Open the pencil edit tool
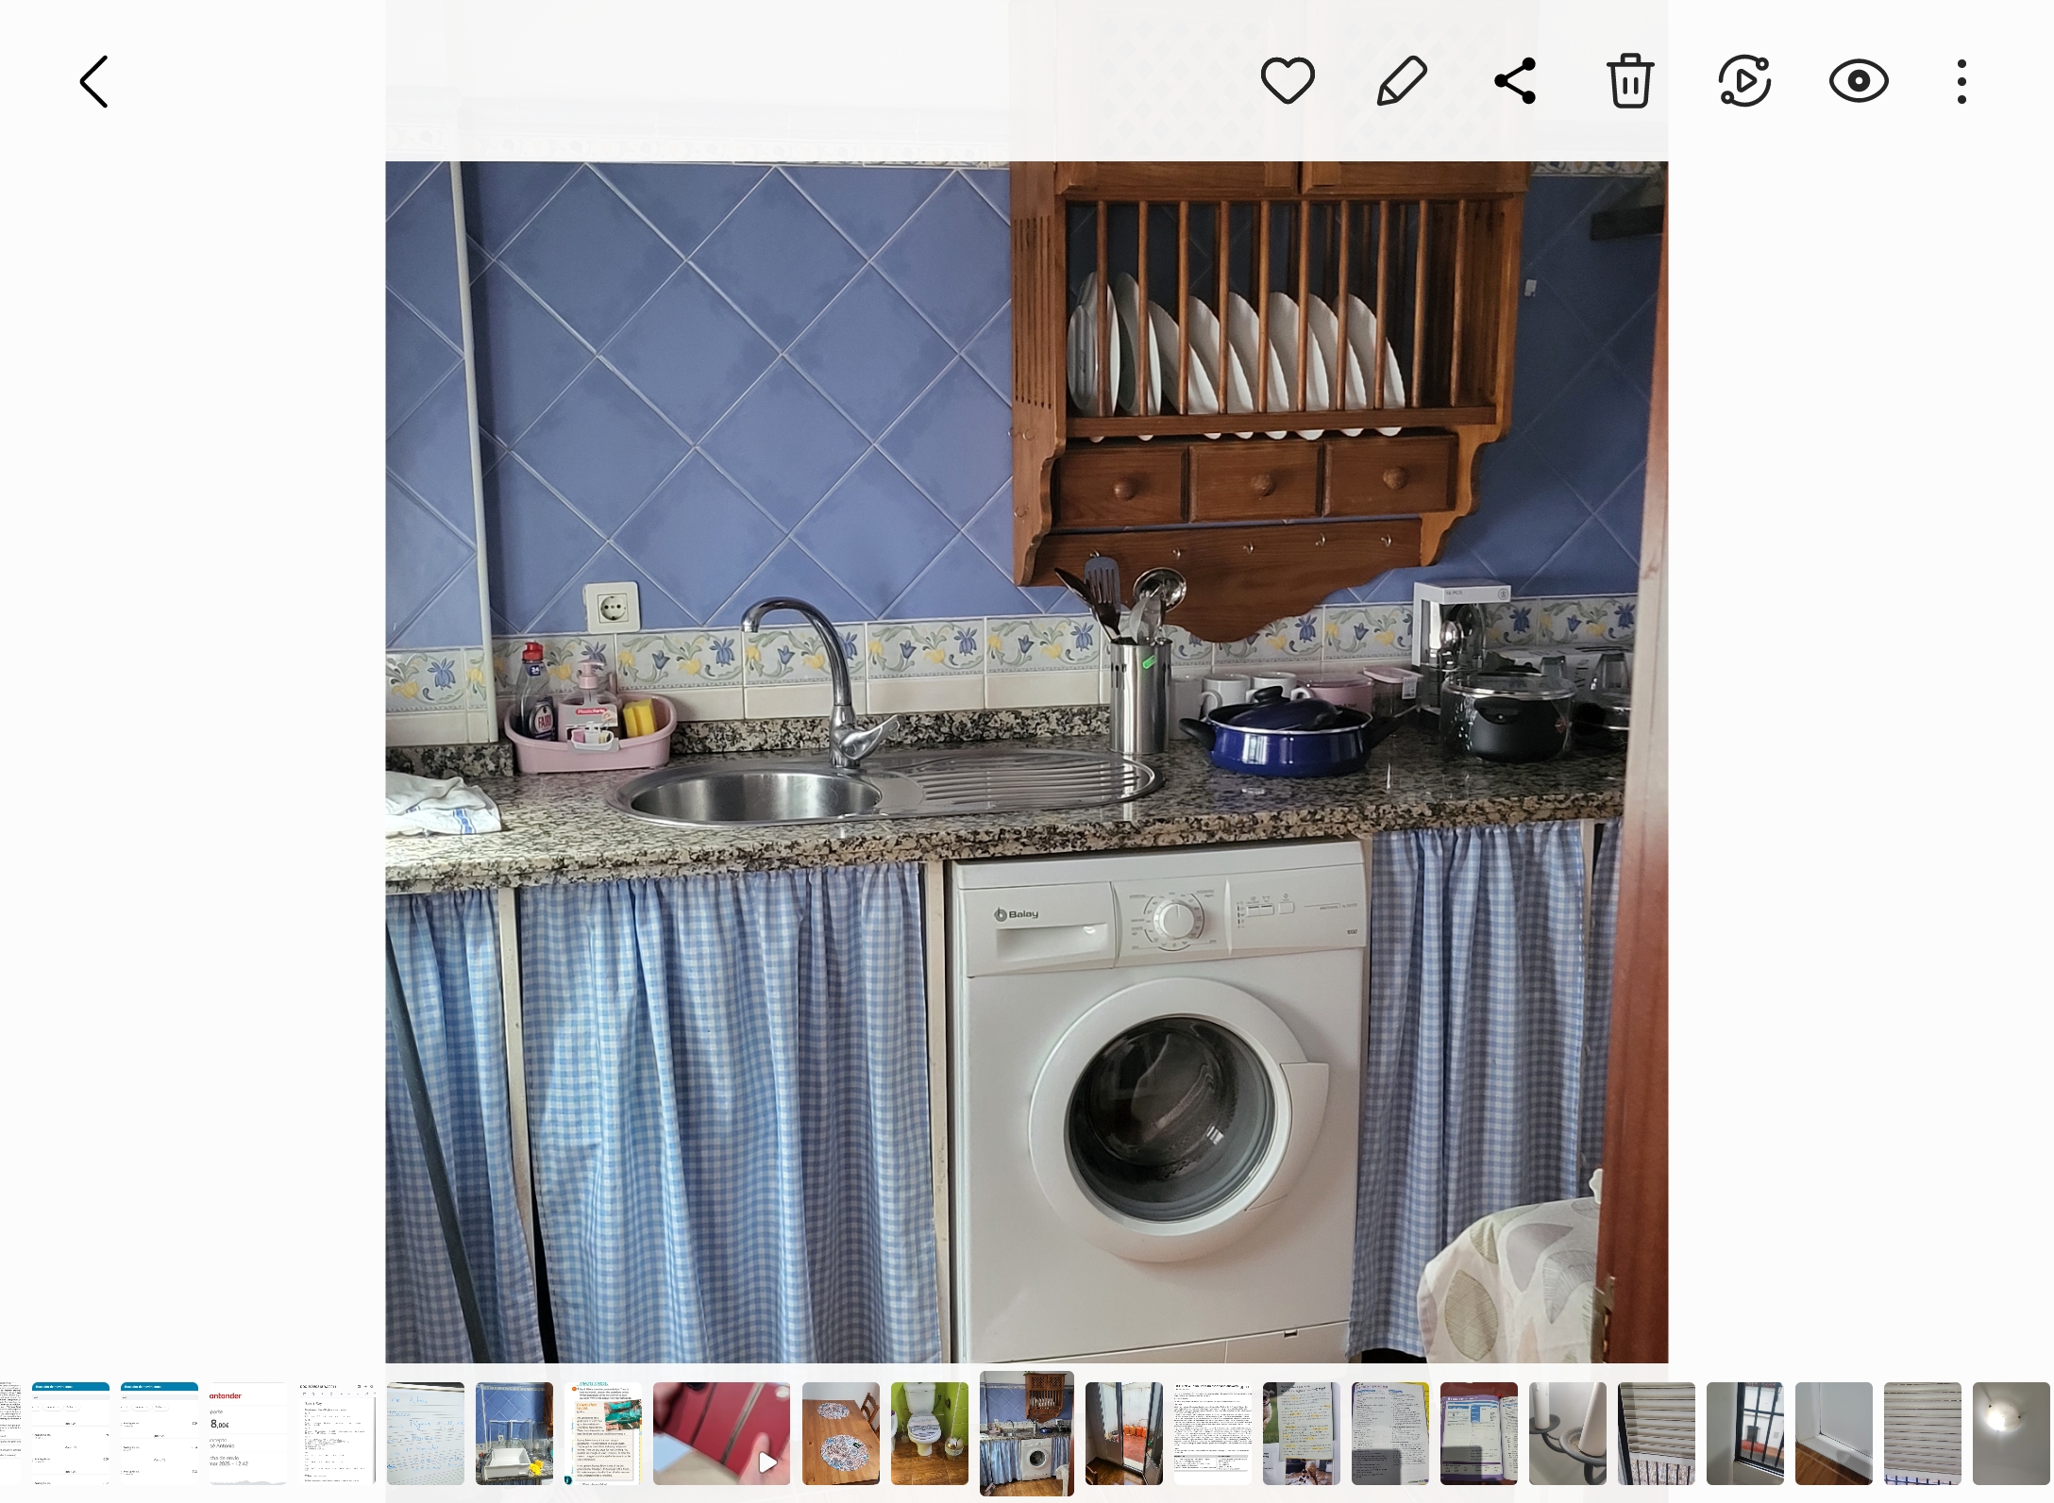Image resolution: width=2054 pixels, height=1503 pixels. 1402,81
